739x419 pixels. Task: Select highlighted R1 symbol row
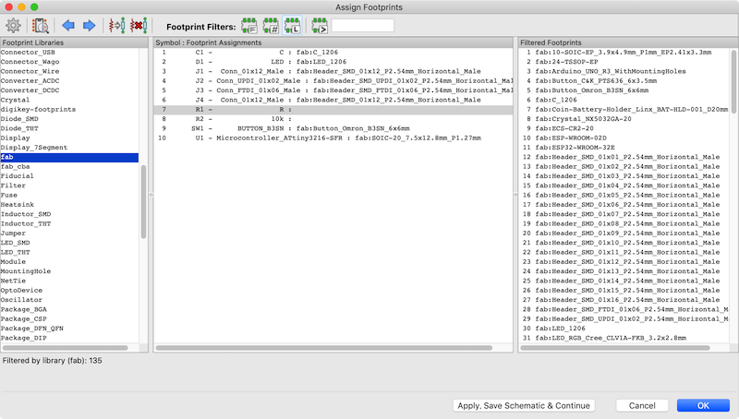333,109
